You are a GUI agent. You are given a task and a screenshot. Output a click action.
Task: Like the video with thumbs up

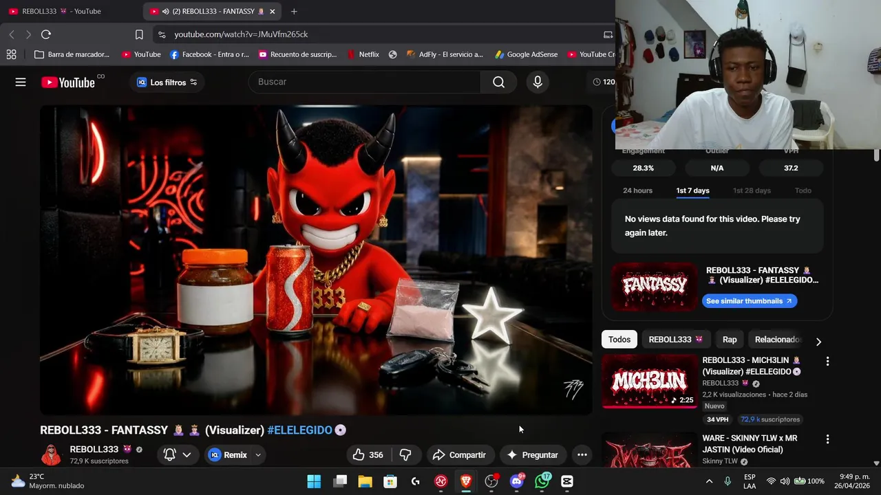click(368, 454)
